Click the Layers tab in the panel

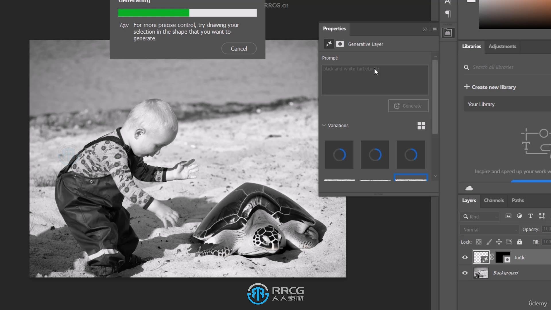coord(469,200)
